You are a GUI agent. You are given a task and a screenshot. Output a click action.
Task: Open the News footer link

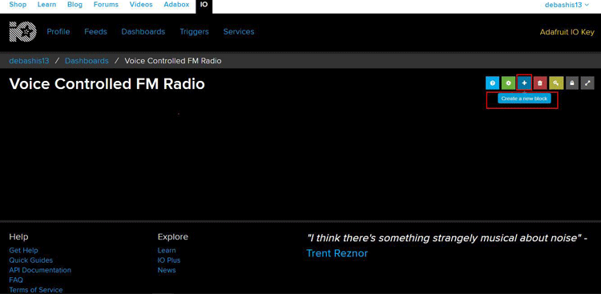click(x=167, y=270)
